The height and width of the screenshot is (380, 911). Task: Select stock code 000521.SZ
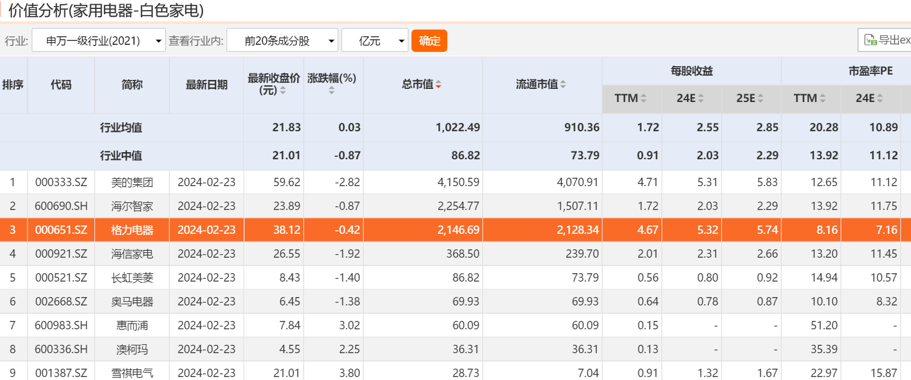pyautogui.click(x=61, y=278)
